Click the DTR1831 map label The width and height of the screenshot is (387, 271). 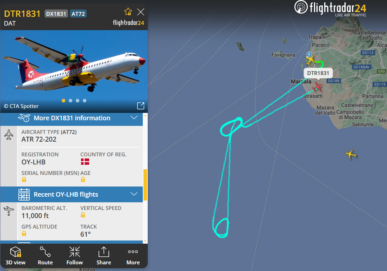(x=318, y=73)
